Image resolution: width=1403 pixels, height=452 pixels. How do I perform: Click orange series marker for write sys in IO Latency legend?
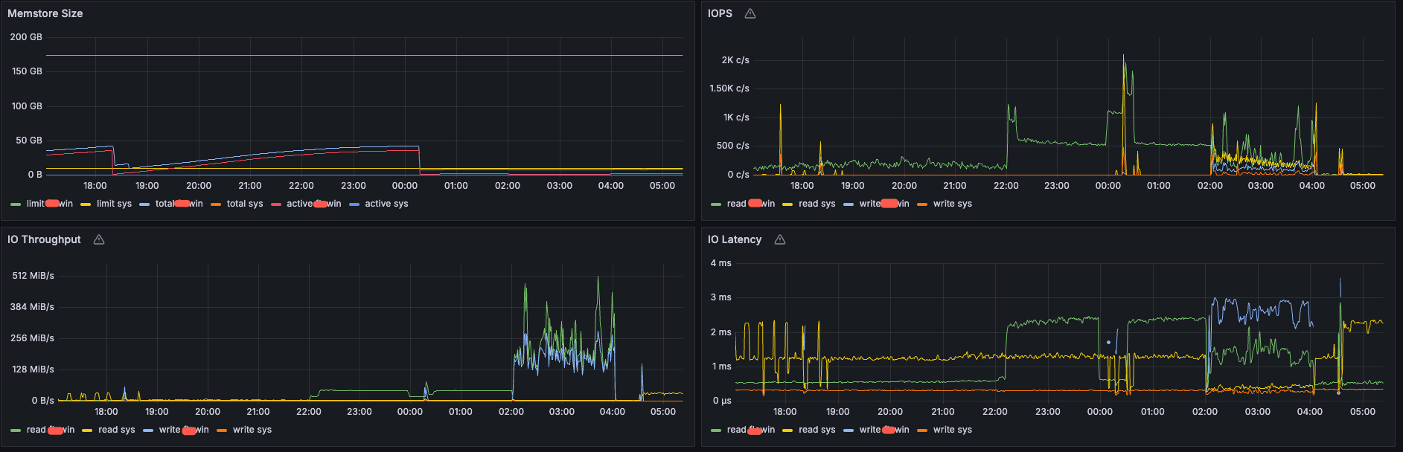(922, 430)
